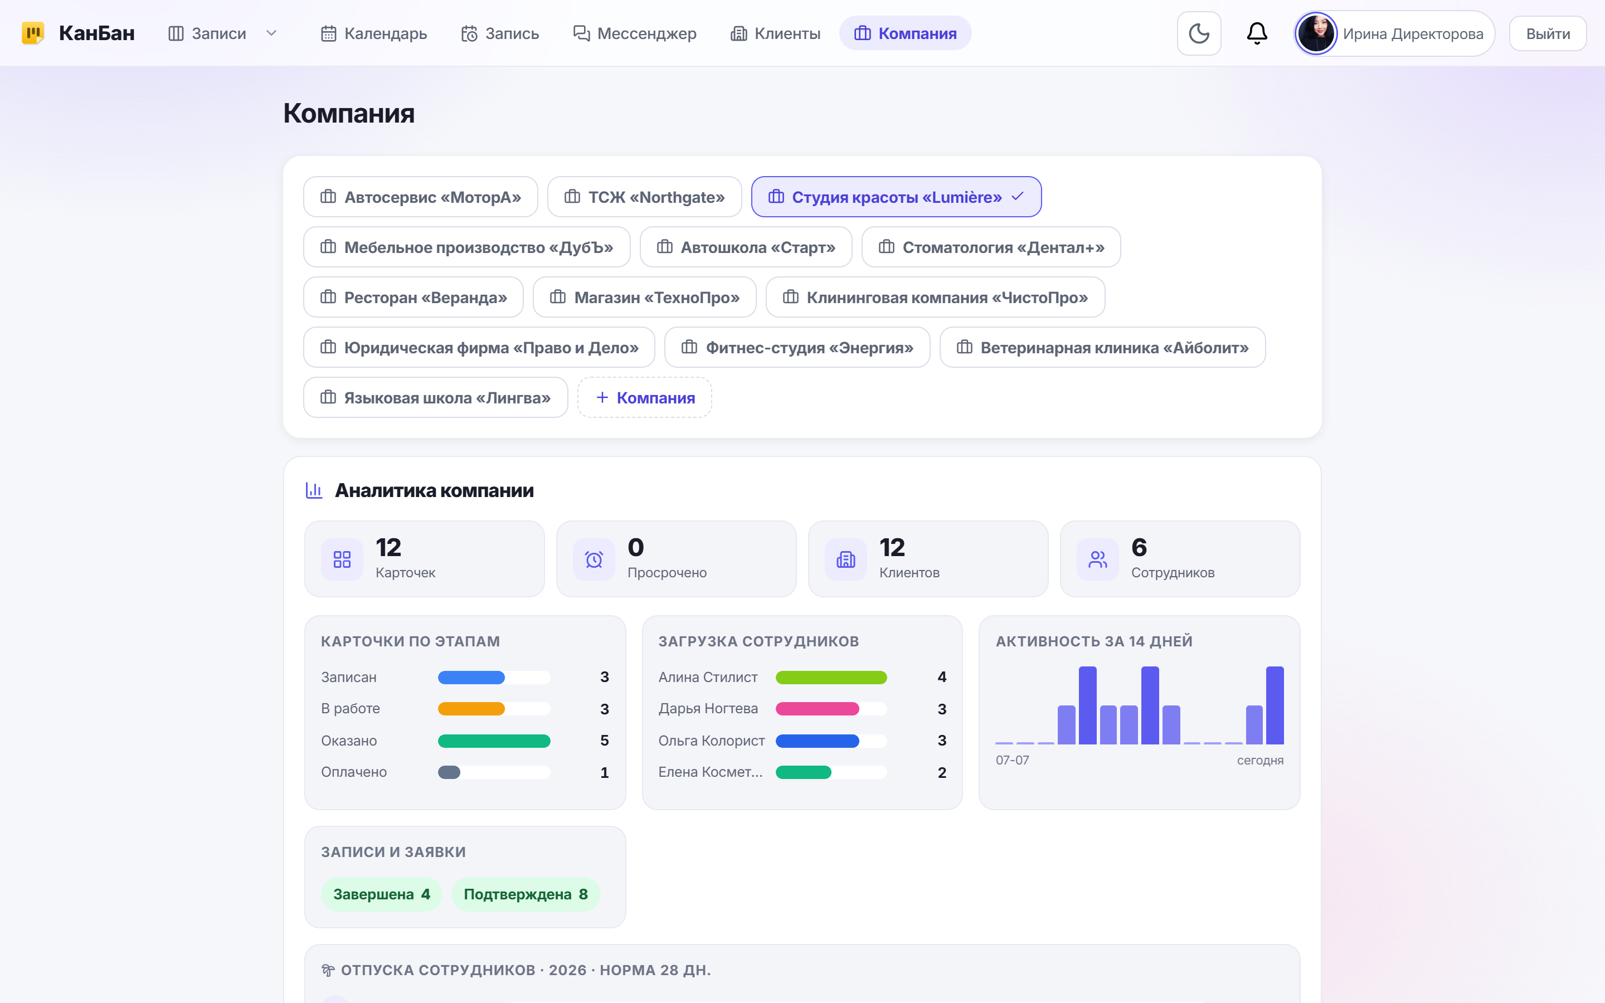Click the briefcase icon of Ресторан «Веранда»
This screenshot has width=1605, height=1003.
[x=328, y=297]
